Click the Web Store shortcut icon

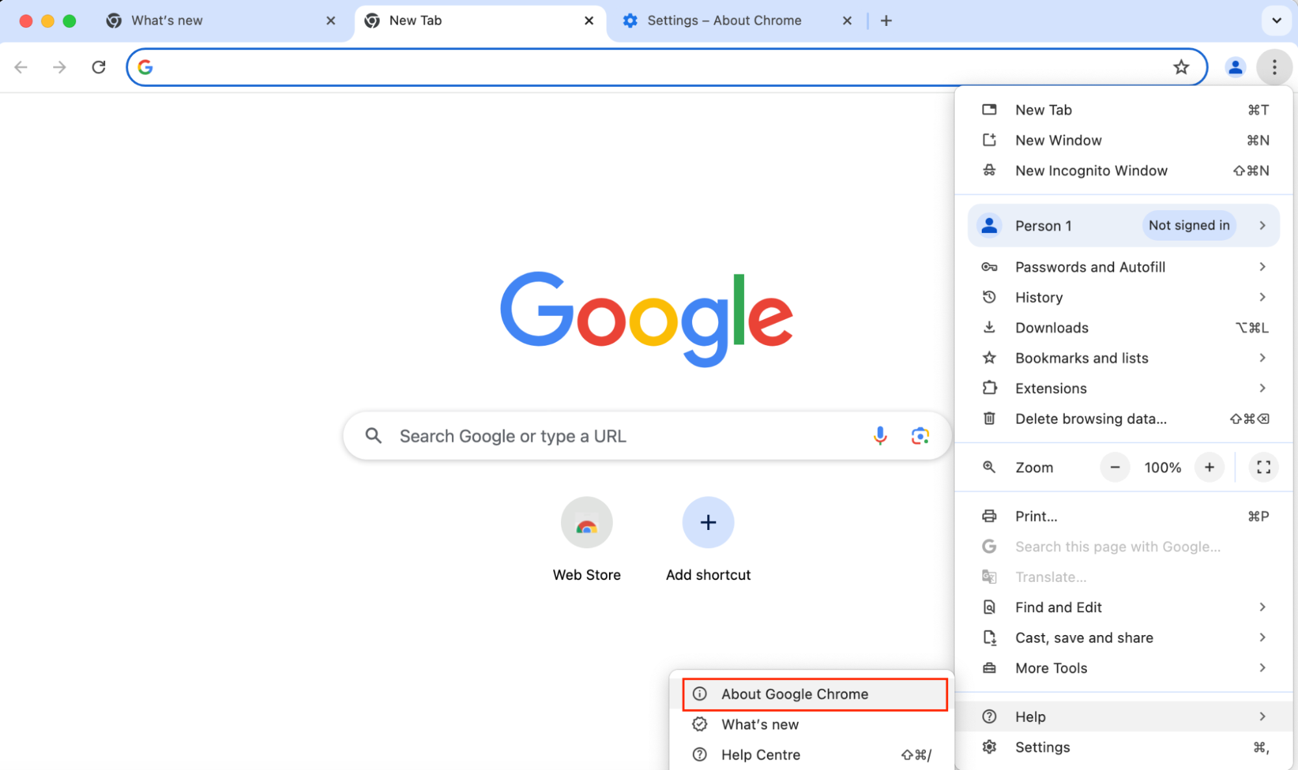tap(586, 522)
